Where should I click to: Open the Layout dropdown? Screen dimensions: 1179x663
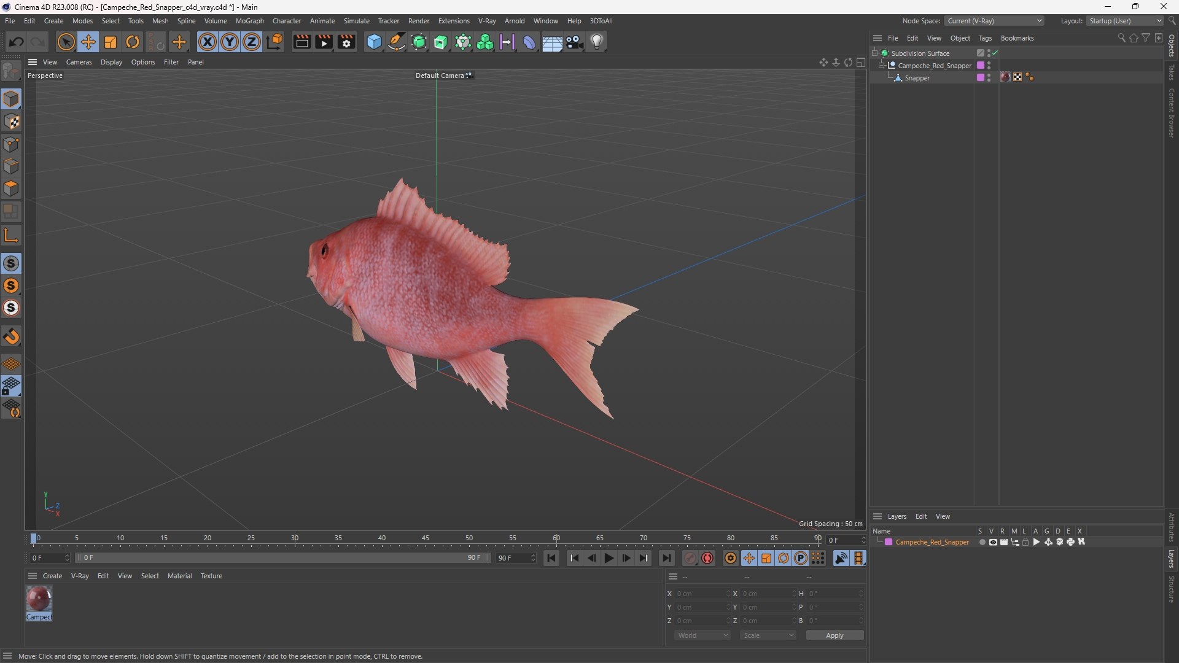tap(1125, 21)
